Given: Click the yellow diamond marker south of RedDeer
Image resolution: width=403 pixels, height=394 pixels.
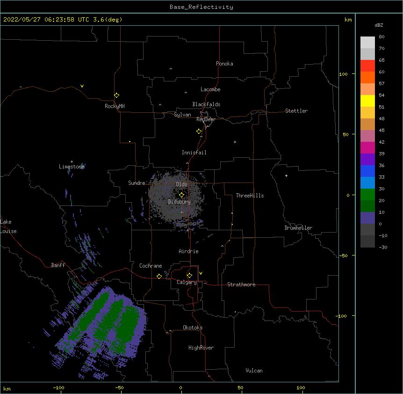Looking at the screenshot, I should pos(199,131).
